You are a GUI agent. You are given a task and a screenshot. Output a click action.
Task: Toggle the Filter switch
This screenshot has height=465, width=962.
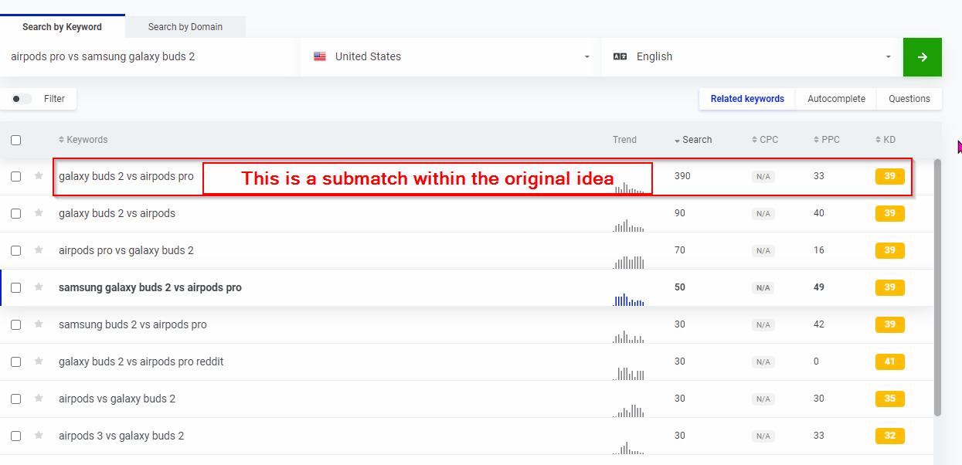(22, 99)
